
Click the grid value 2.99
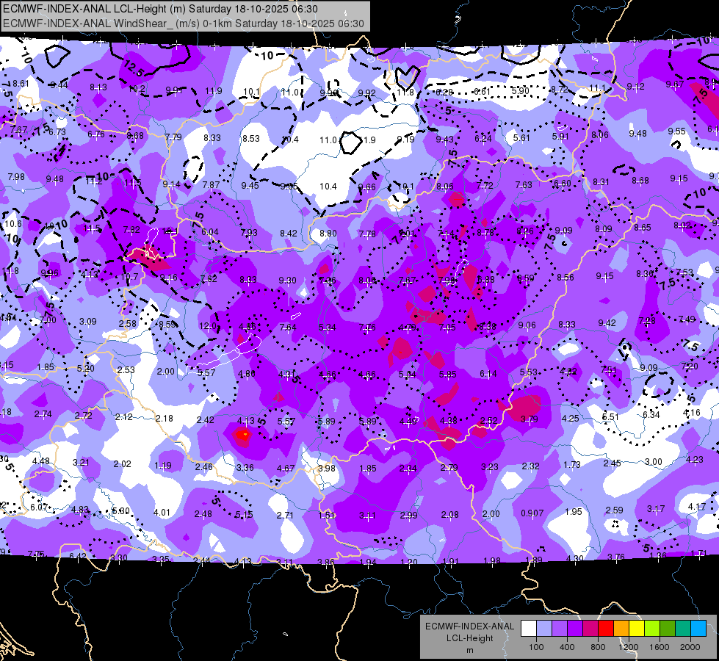click(x=408, y=515)
